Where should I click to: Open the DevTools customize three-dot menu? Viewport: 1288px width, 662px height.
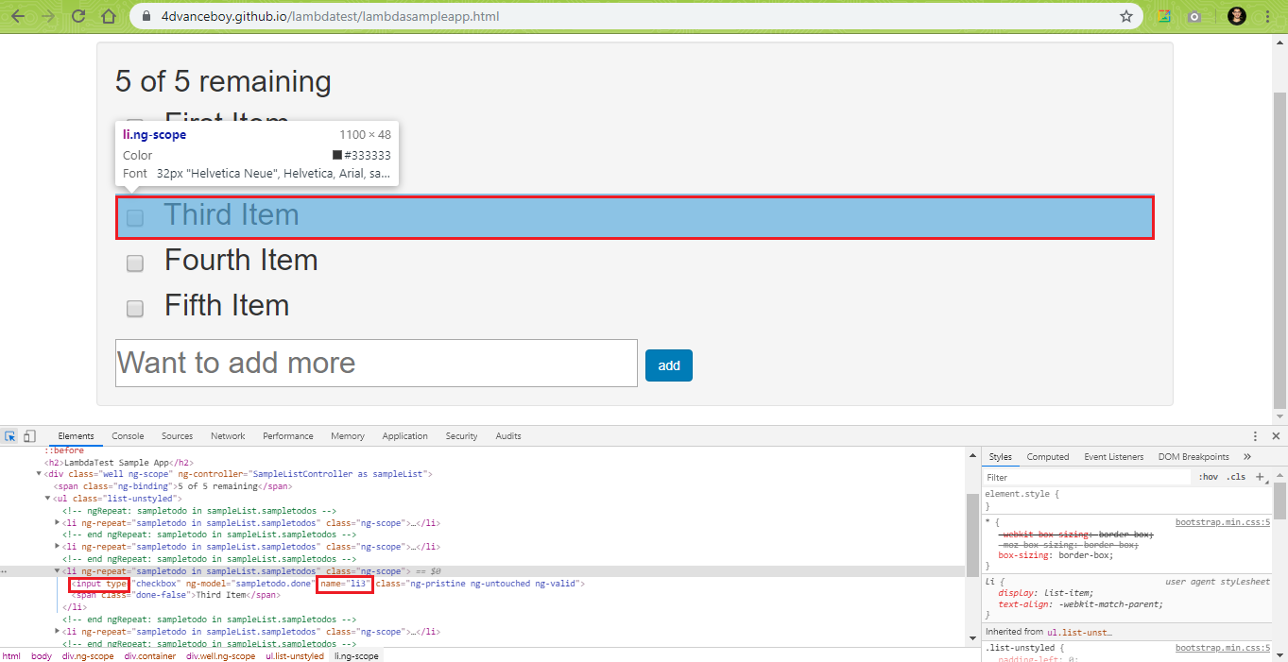tap(1255, 436)
